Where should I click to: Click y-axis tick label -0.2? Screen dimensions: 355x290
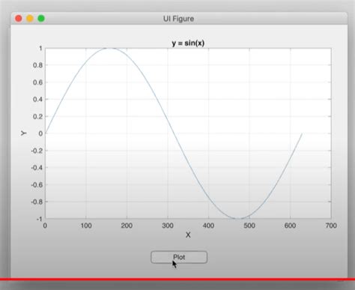coord(37,151)
